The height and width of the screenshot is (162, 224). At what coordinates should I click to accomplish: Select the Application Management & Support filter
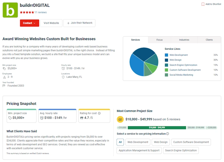pyautogui.click(x=139, y=151)
